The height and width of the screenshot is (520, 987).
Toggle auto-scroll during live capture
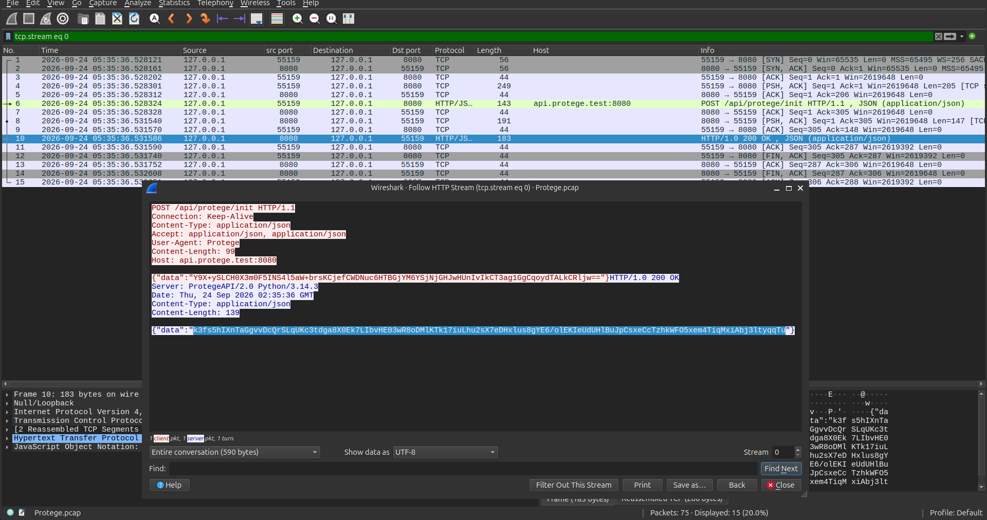click(x=257, y=19)
